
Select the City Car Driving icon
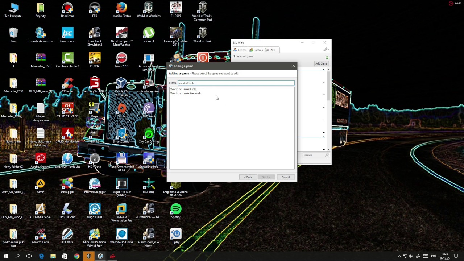149,136
